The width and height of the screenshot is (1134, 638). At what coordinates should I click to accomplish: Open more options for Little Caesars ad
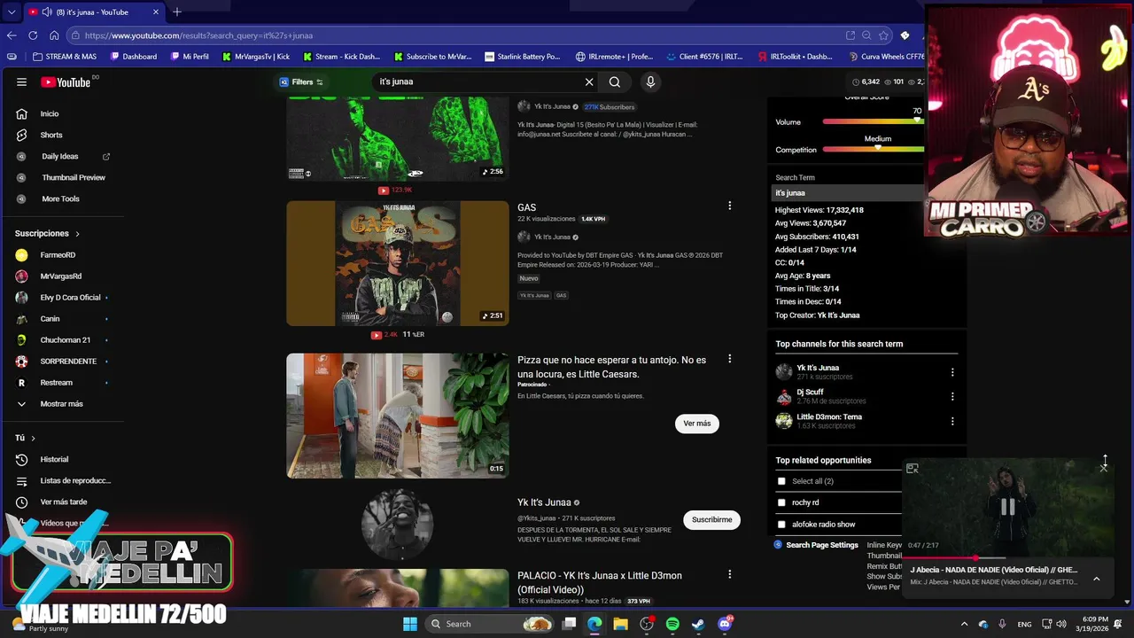[729, 359]
